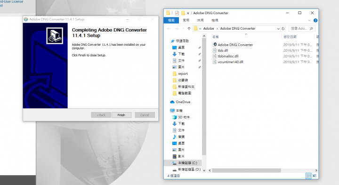
Task: Refresh the Adobe DNG Converter folder
Action: click(x=283, y=29)
